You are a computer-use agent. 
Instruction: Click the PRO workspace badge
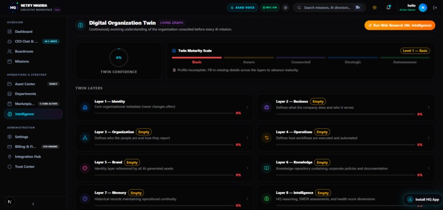(x=57, y=9)
